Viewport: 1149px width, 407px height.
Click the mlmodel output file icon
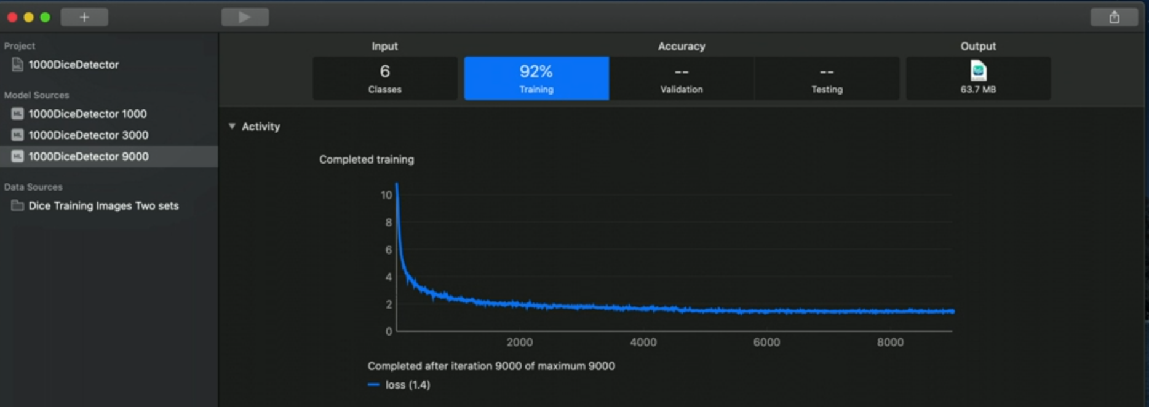978,71
